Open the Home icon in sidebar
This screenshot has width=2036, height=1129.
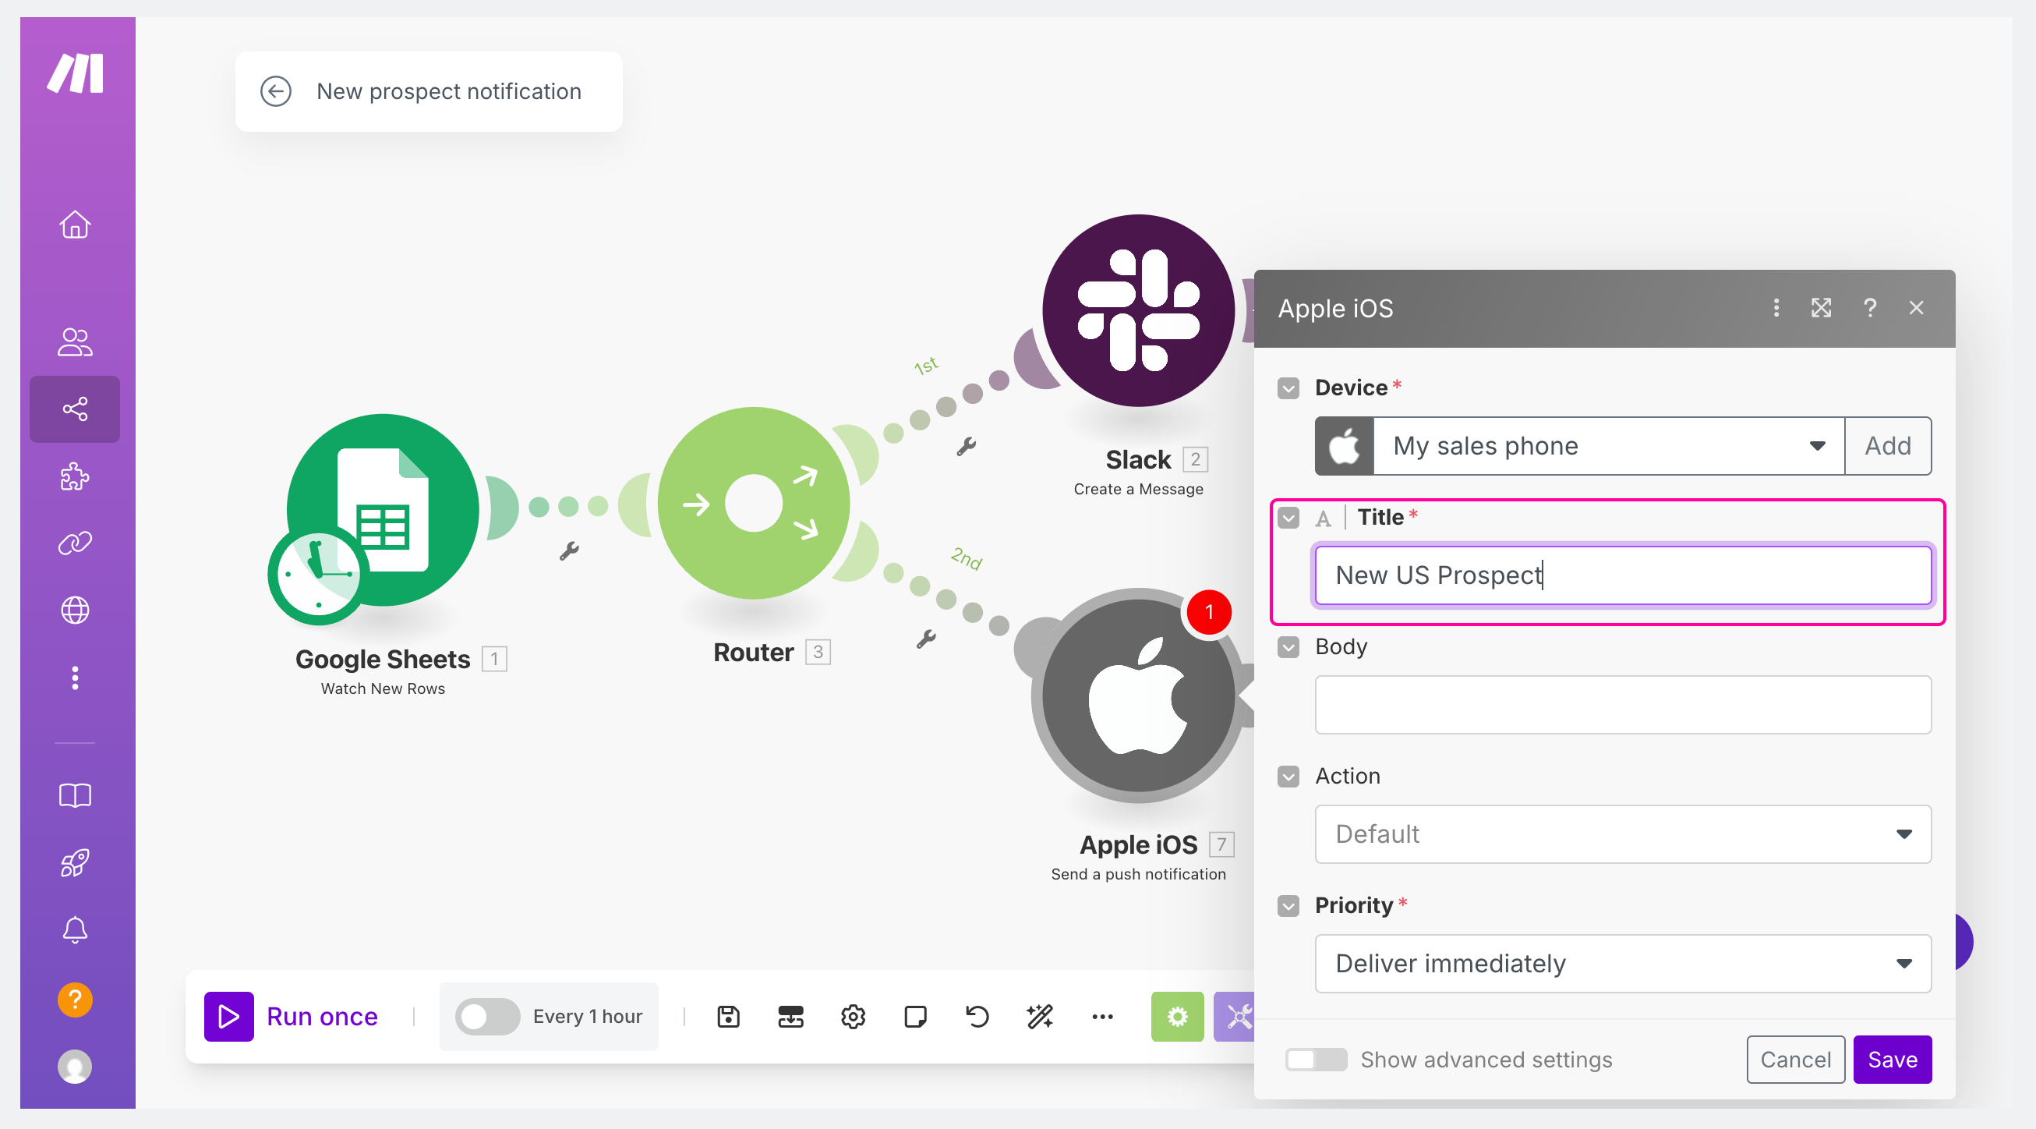pyautogui.click(x=75, y=225)
